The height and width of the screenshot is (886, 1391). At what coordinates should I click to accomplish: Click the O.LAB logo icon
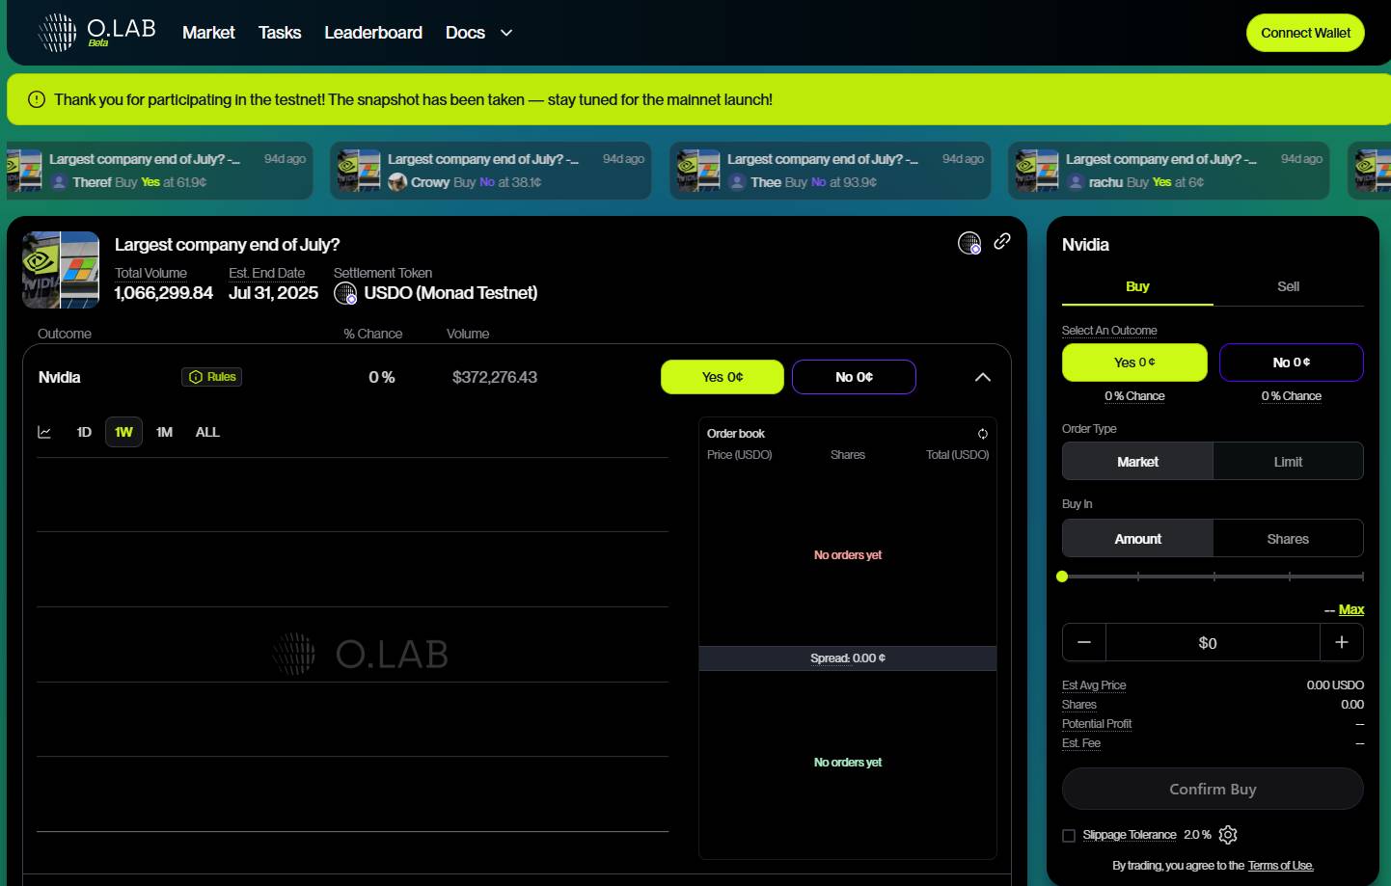click(57, 33)
